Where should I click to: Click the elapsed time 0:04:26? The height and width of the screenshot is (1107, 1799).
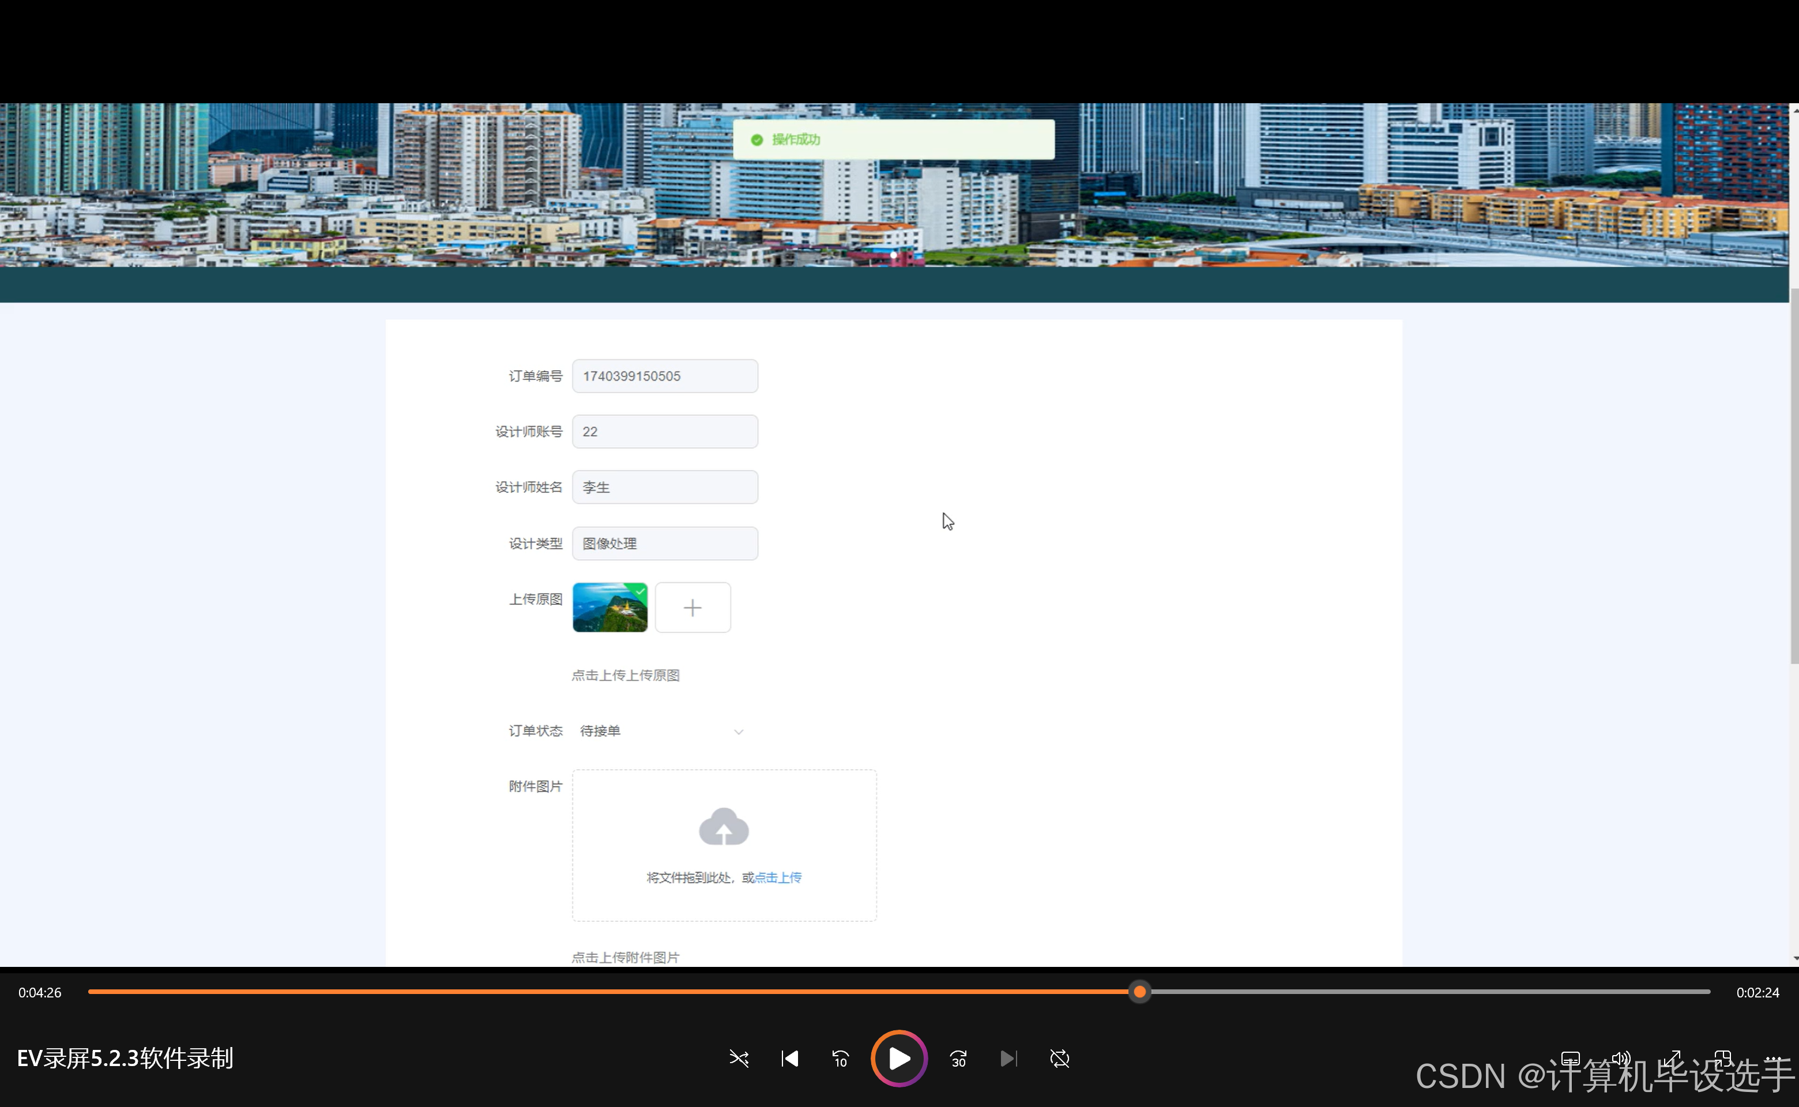tap(40, 993)
